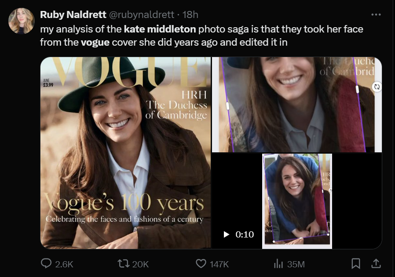Click the reply speech bubble icon
The width and height of the screenshot is (395, 277).
(47, 263)
